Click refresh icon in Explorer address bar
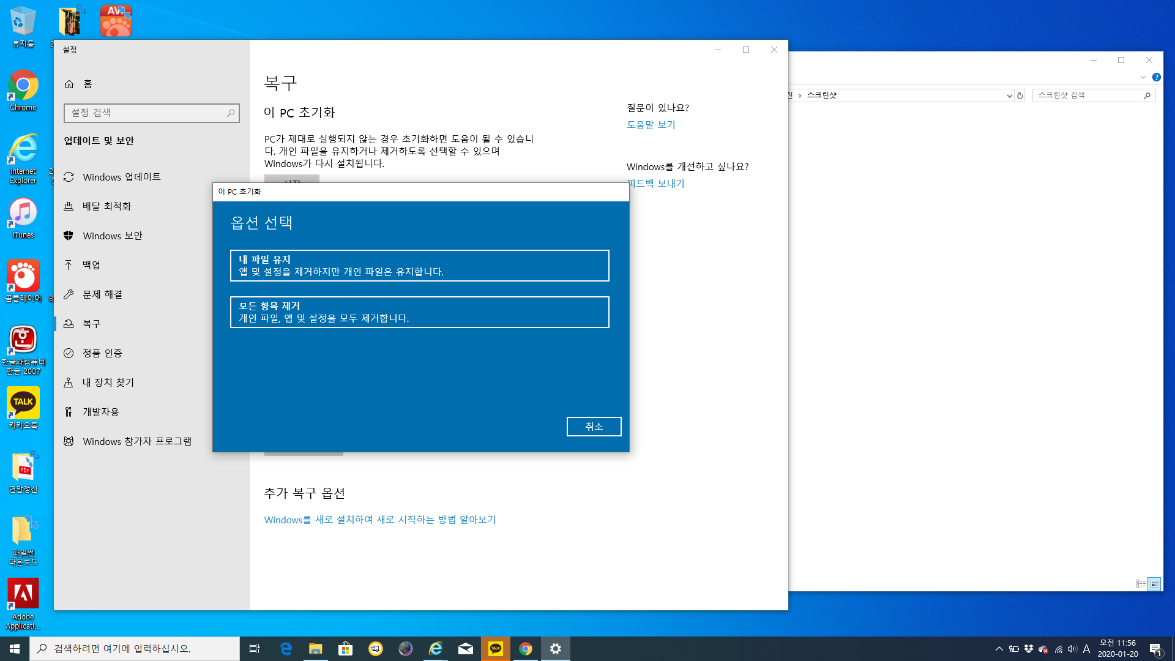The image size is (1175, 661). pos(1020,95)
